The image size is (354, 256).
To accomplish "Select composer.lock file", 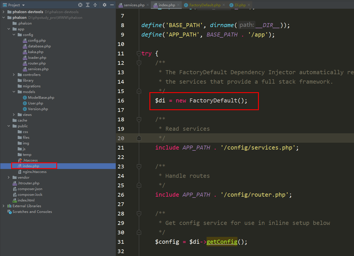I will tap(30, 195).
